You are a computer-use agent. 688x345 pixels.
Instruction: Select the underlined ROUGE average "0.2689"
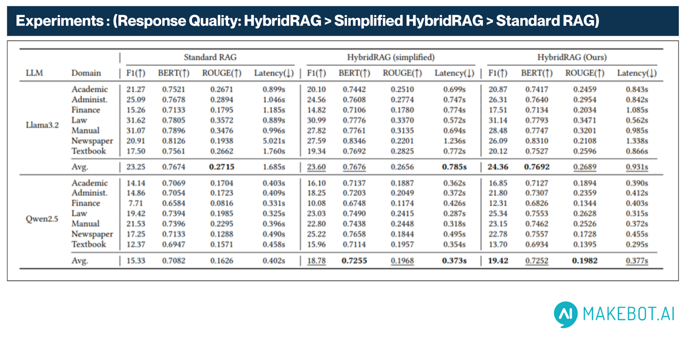pos(585,167)
